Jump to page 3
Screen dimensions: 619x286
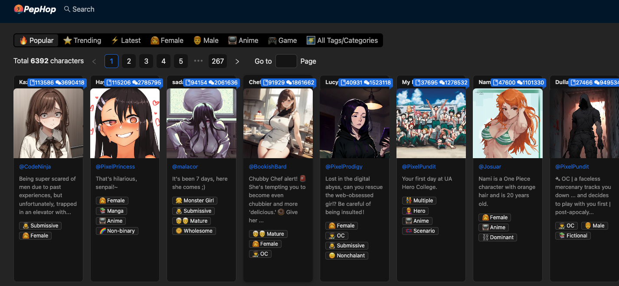coord(146,61)
